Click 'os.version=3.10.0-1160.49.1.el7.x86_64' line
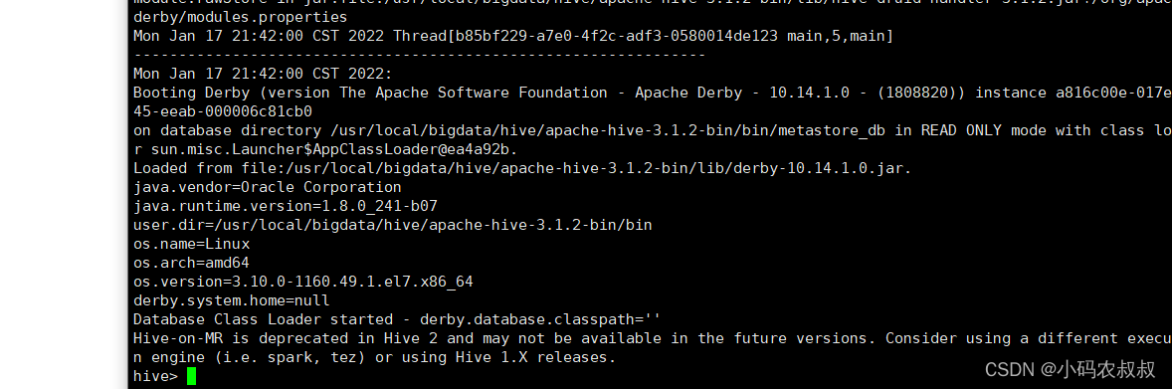This screenshot has width=1172, height=389. 302,282
